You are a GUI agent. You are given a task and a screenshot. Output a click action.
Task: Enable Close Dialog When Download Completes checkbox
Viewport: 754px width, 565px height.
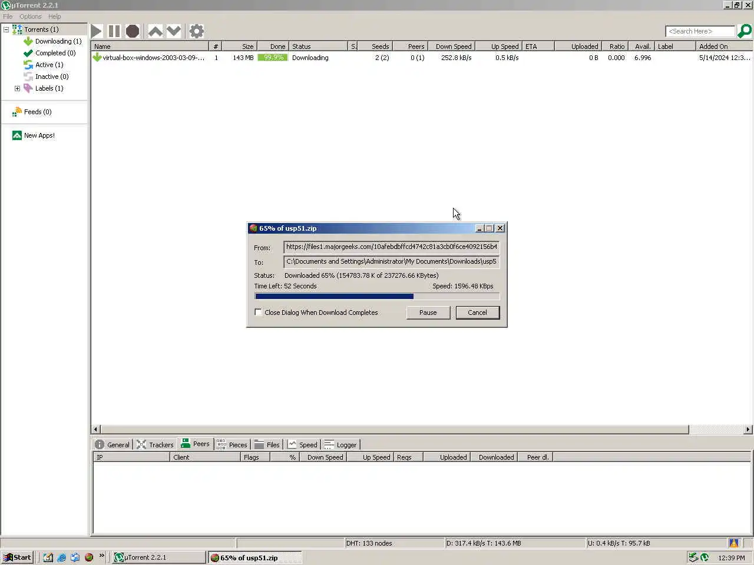(x=258, y=313)
